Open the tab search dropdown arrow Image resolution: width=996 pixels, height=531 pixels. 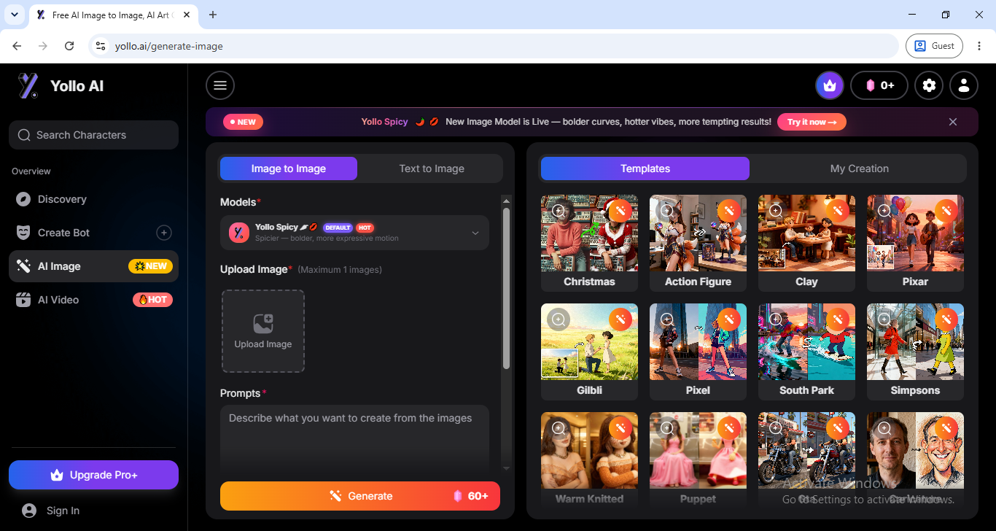tap(14, 15)
